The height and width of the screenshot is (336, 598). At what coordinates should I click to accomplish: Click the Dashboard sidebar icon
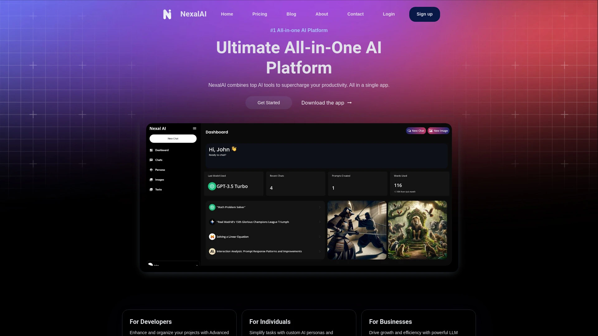pos(151,150)
